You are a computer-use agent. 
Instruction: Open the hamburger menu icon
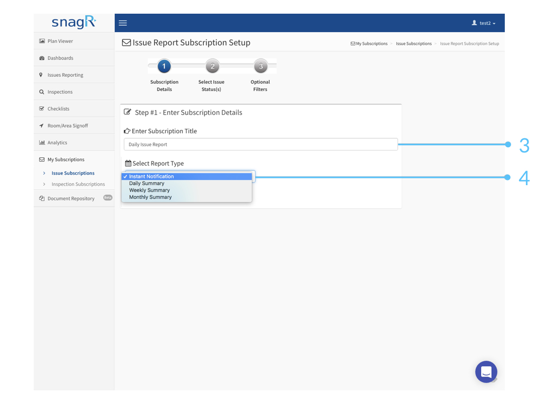123,23
